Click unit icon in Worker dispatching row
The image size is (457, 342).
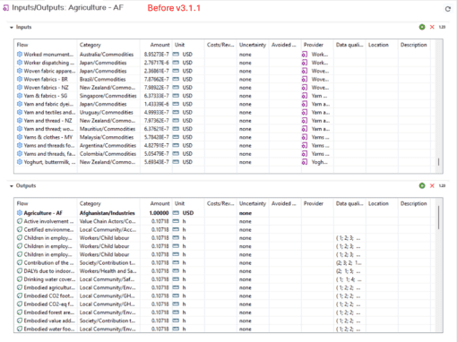click(177, 63)
